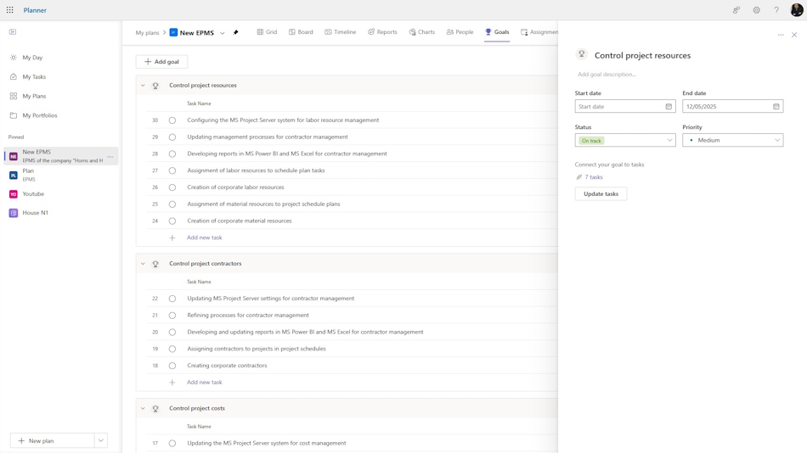Viewport: 807px width, 453px height.
Task: Click the New plan button
Action: 52,440
